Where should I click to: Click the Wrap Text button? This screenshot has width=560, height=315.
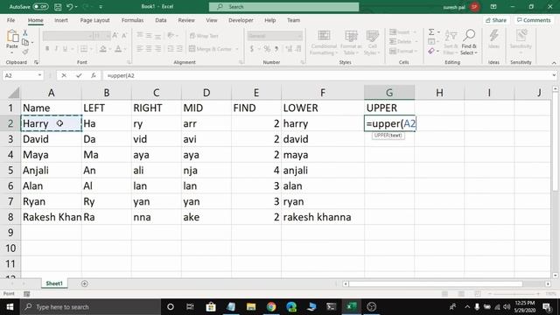click(x=204, y=36)
